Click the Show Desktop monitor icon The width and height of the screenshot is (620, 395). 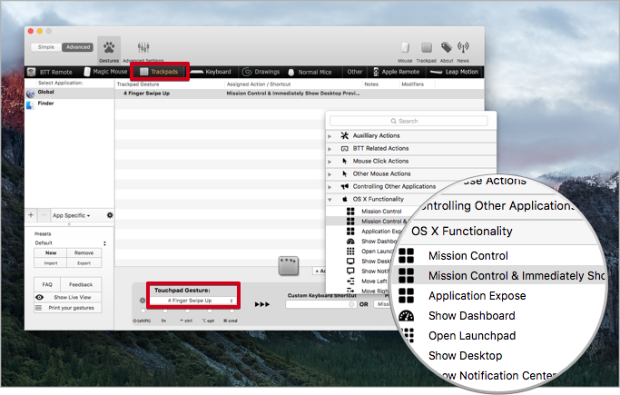pyautogui.click(x=350, y=261)
